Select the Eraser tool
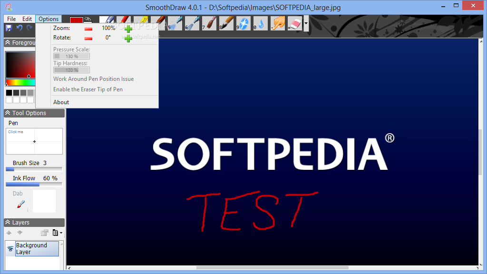The height and width of the screenshot is (274, 487). tap(295, 23)
